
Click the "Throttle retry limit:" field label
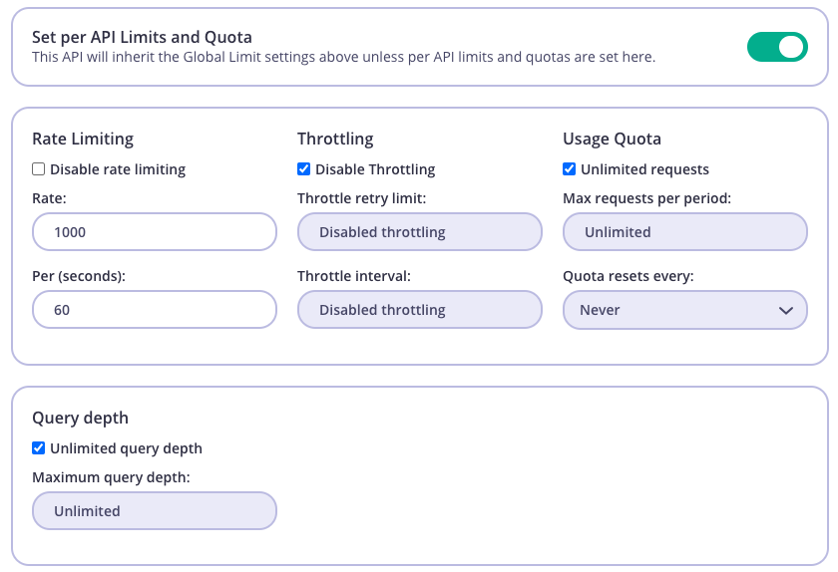362,198
